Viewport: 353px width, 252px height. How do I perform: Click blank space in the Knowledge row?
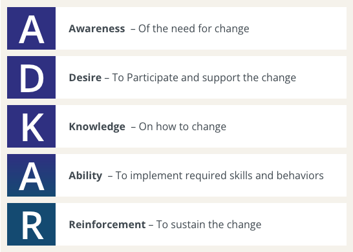(286, 126)
